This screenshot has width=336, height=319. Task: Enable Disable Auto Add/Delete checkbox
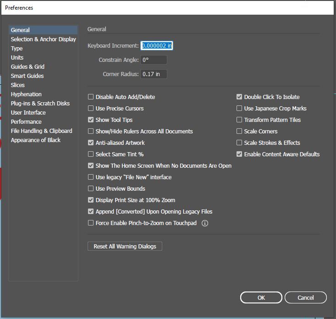pyautogui.click(x=91, y=97)
